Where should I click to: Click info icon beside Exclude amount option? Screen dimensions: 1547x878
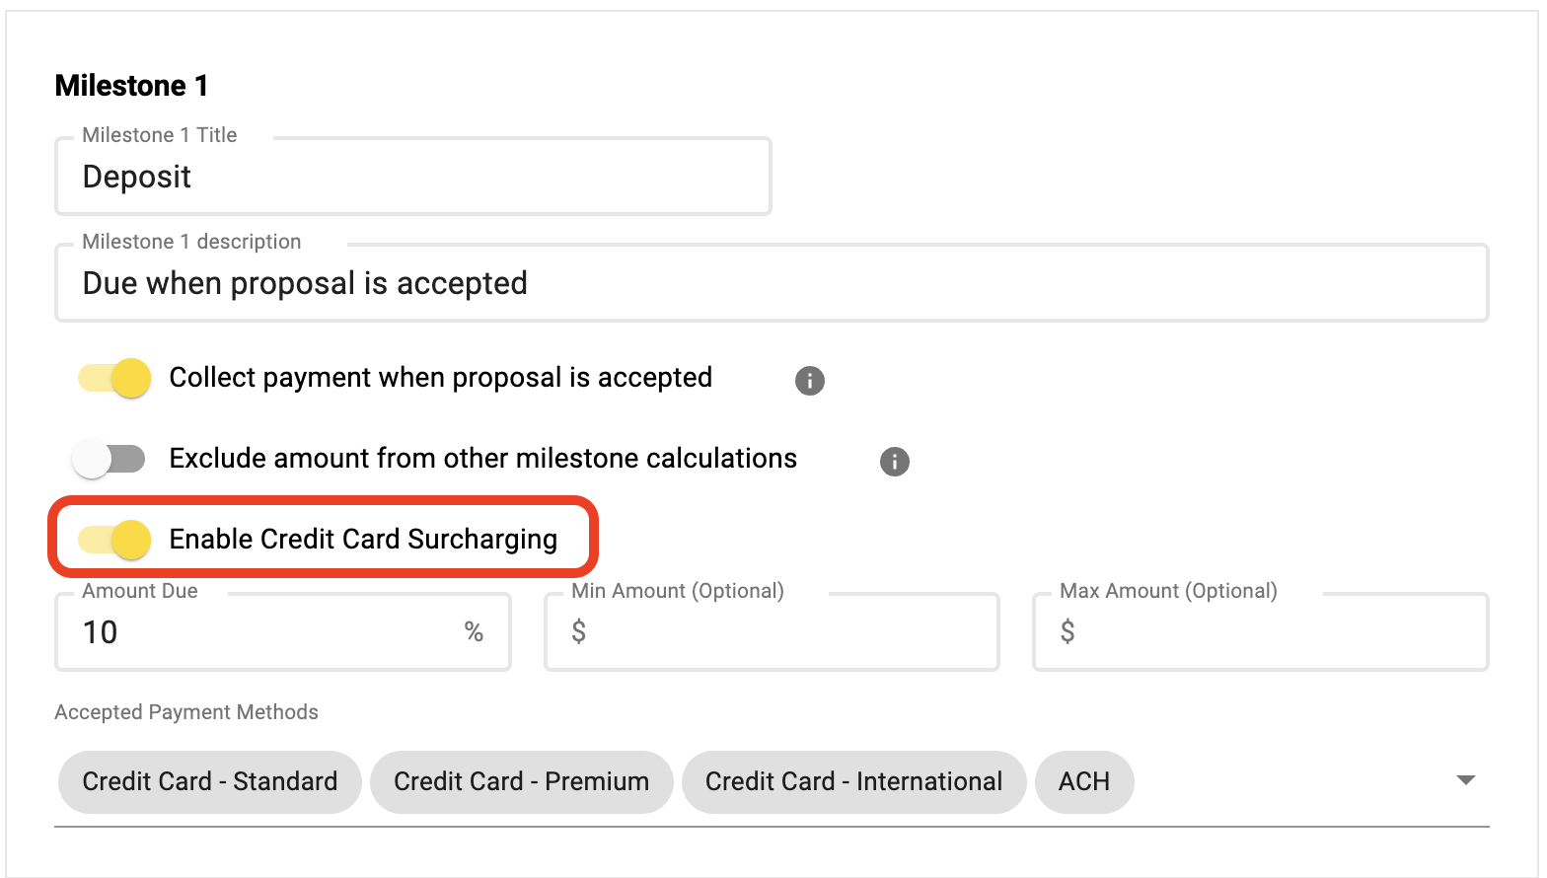[x=895, y=461]
